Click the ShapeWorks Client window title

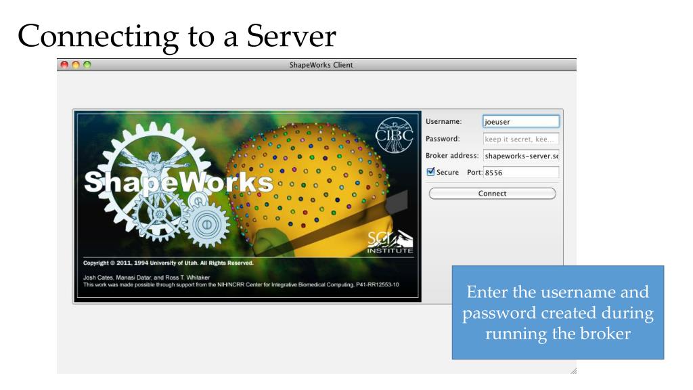click(321, 64)
